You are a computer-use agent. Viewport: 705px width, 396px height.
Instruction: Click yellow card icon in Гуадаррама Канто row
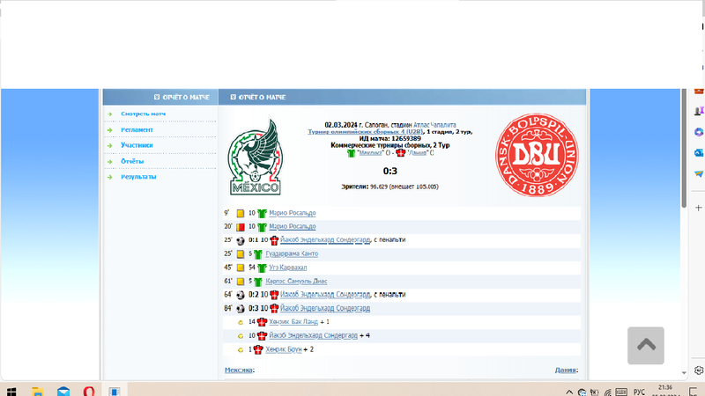(241, 254)
